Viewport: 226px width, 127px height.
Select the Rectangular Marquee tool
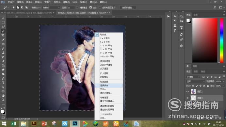[x=3, y=23]
